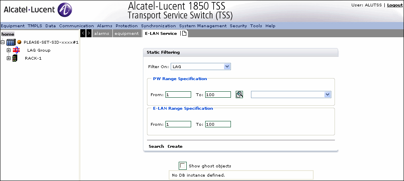Image resolution: width=404 pixels, height=181 pixels.
Task: Focus the PW Range From field
Action: [x=178, y=95]
